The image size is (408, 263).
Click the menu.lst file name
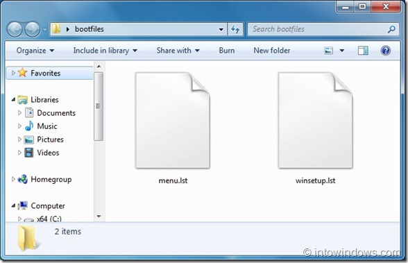pos(173,180)
